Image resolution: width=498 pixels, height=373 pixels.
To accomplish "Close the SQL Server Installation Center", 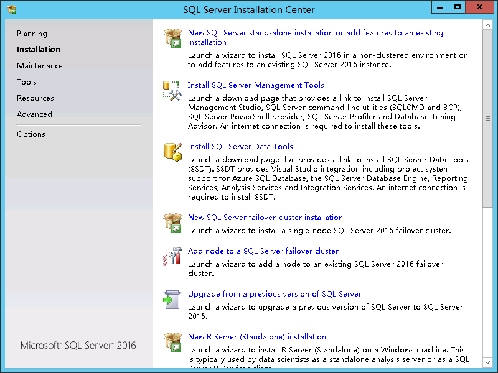I will [x=479, y=7].
